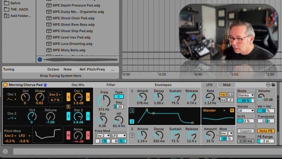Click the blue hand icon beside device title
The width and height of the screenshot is (282, 159).
[x=45, y=85]
